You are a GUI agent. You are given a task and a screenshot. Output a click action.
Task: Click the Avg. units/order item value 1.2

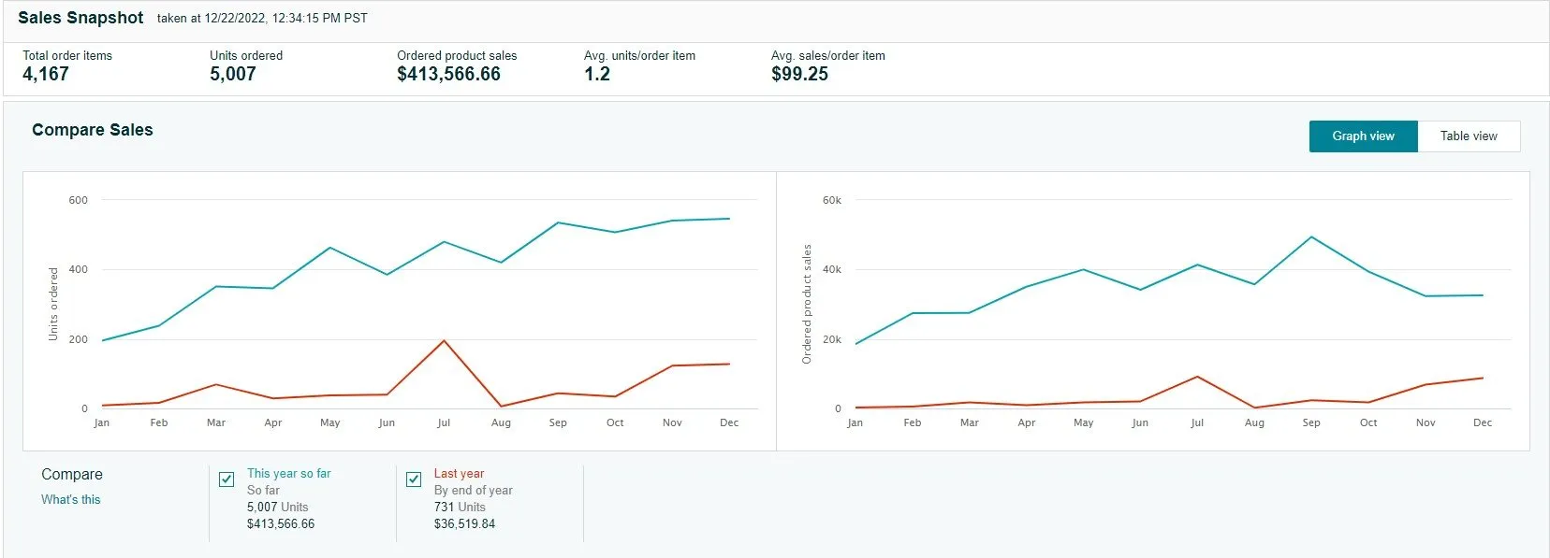pos(597,75)
